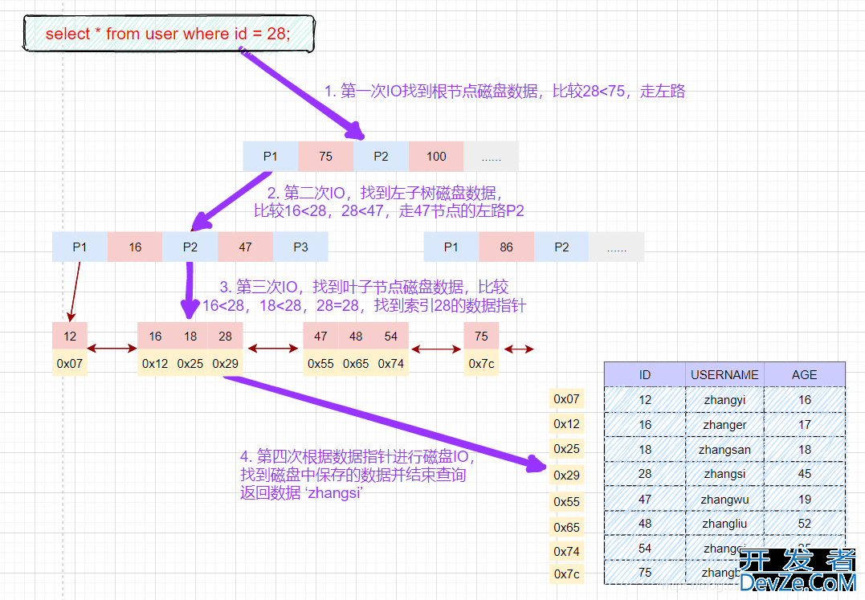Screen dimensions: 865x600
Task: Select leaf key 12 above 0x07
Action: [x=70, y=336]
